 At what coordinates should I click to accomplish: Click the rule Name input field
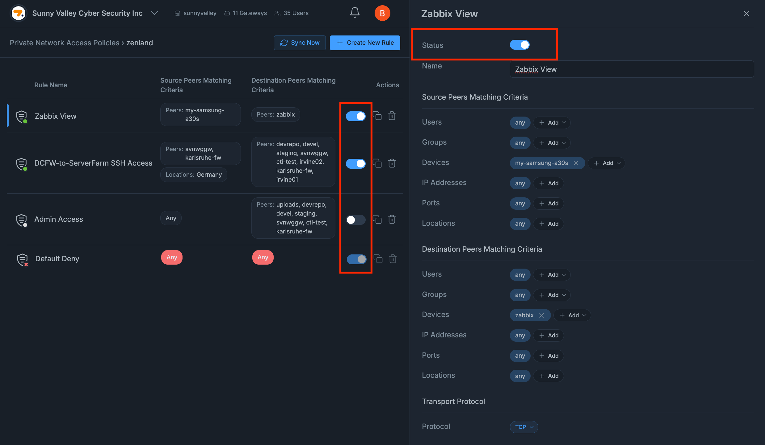click(631, 69)
